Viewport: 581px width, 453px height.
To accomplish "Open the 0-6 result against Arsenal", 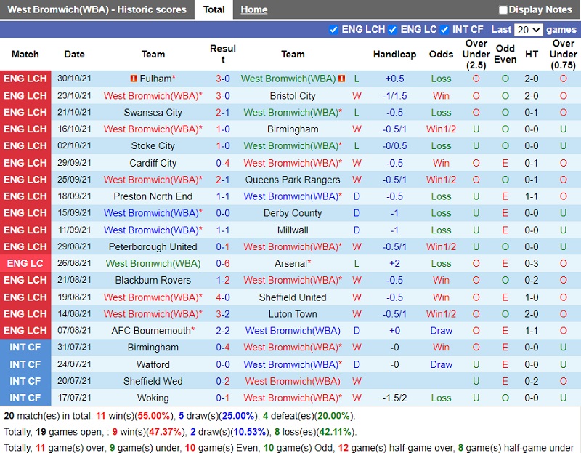I will point(223,263).
